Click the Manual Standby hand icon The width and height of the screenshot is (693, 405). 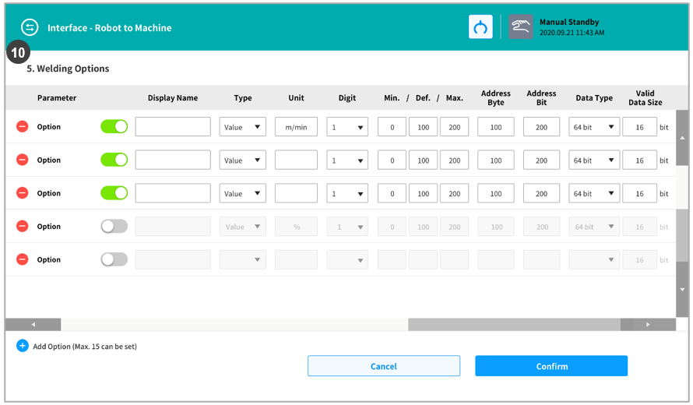tap(521, 27)
